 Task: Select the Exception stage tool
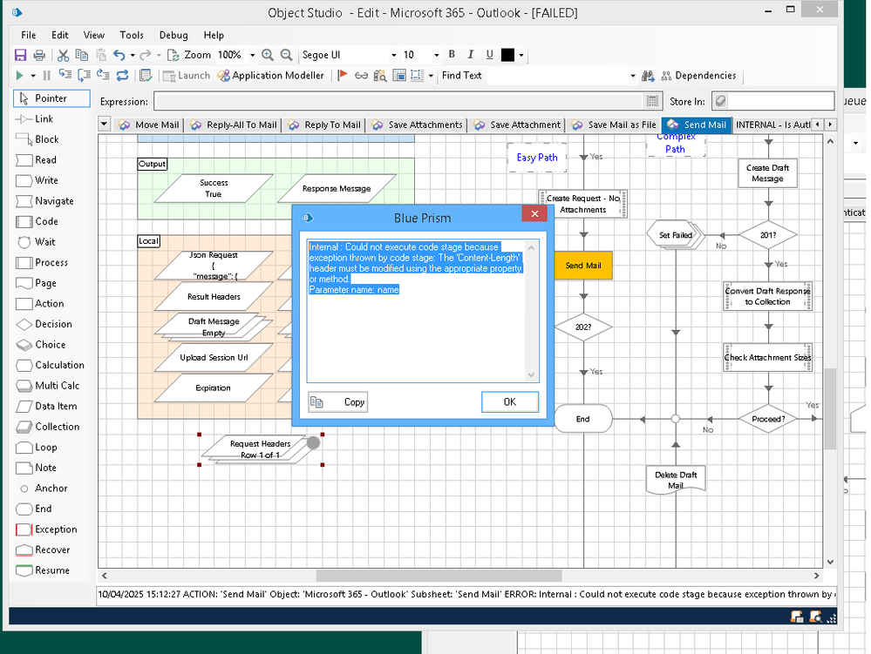(x=47, y=529)
